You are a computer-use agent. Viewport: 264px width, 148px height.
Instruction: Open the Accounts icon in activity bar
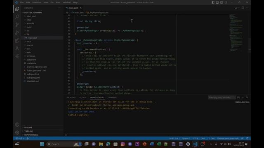[x=17, y=125]
